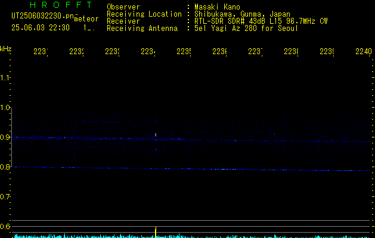Click the UT2506032230 filename text

click(x=42, y=15)
